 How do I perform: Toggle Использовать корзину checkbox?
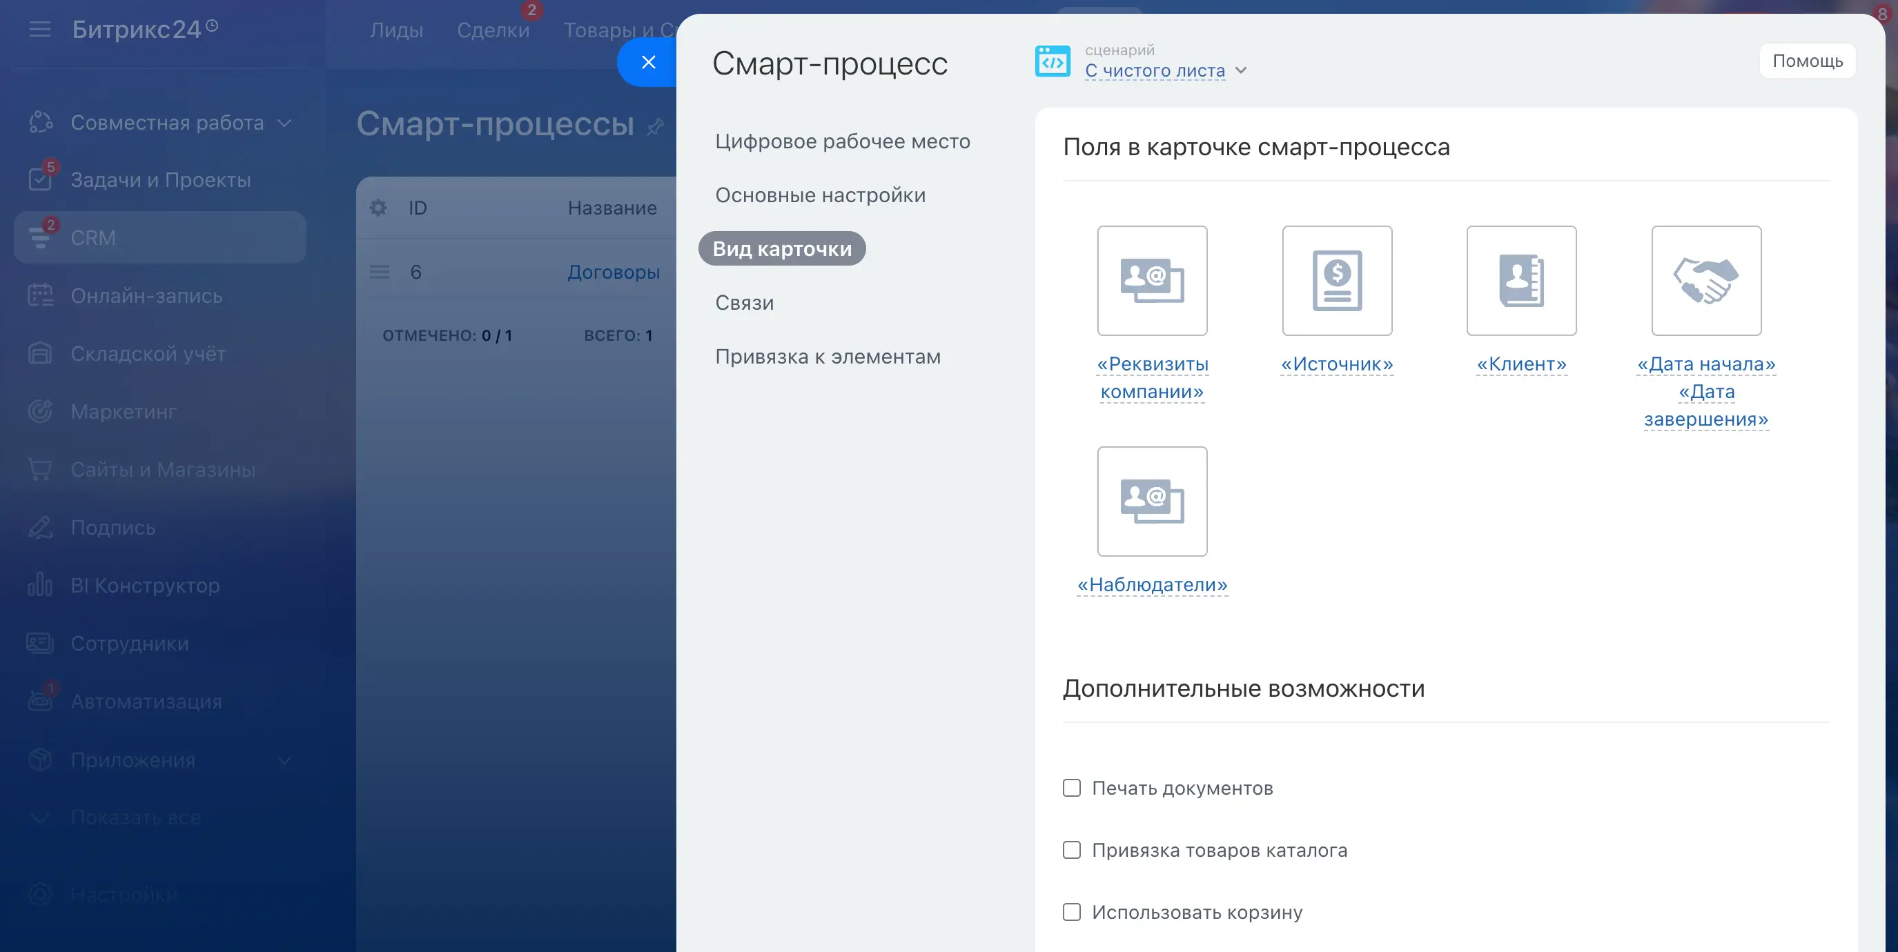pyautogui.click(x=1071, y=911)
